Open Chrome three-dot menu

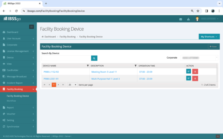click(219, 11)
